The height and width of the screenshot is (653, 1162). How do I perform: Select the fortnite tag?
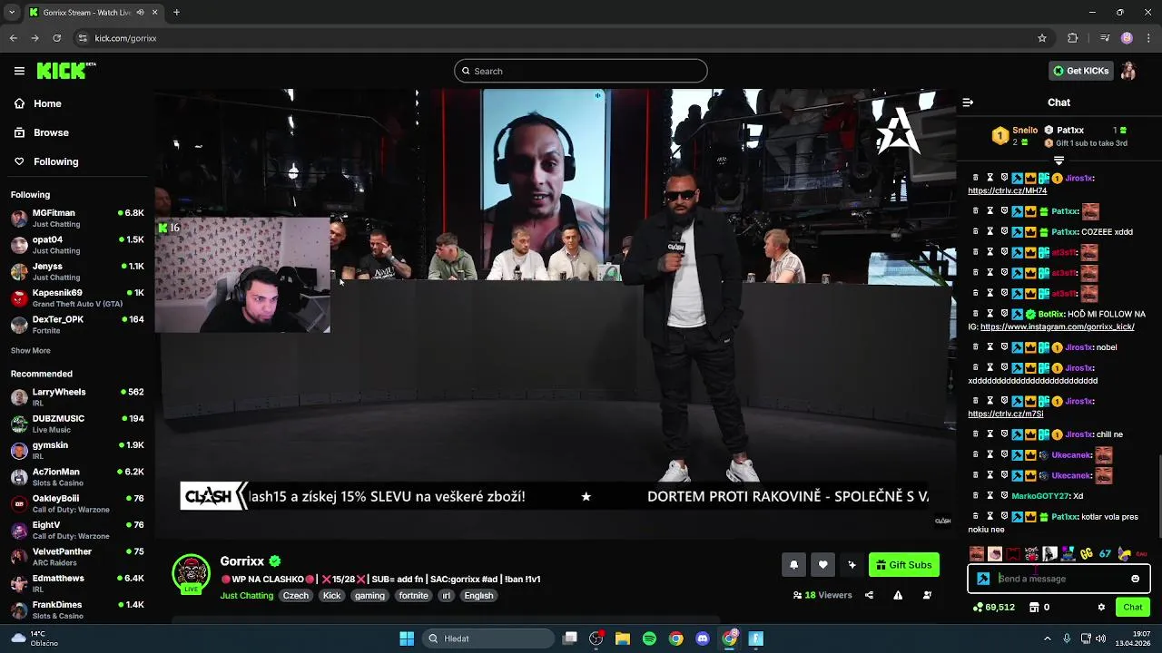pos(413,596)
